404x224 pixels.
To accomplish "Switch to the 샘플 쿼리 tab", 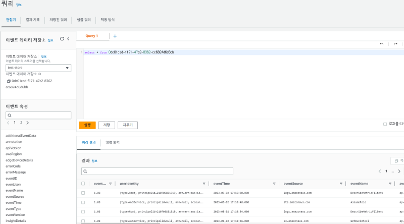I will [83, 20].
